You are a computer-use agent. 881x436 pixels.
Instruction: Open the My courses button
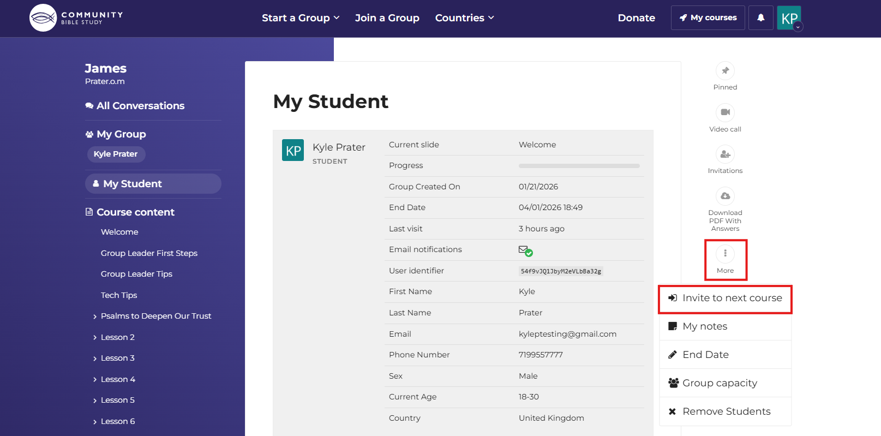(x=708, y=18)
